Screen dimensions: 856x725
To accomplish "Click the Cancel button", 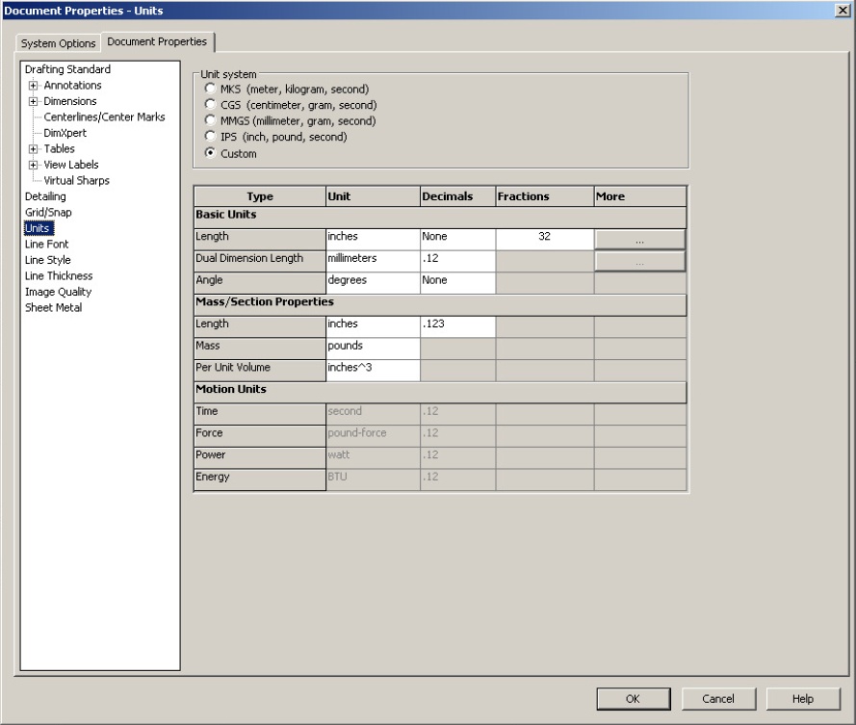I will pyautogui.click(x=718, y=699).
